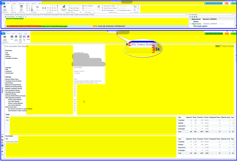Apply italic formatting in Formatting group
Screen dimensions: 237x161
click(29, 6)
